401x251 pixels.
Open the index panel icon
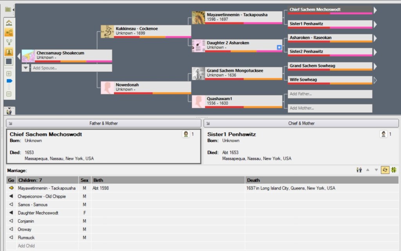[x=8, y=9]
